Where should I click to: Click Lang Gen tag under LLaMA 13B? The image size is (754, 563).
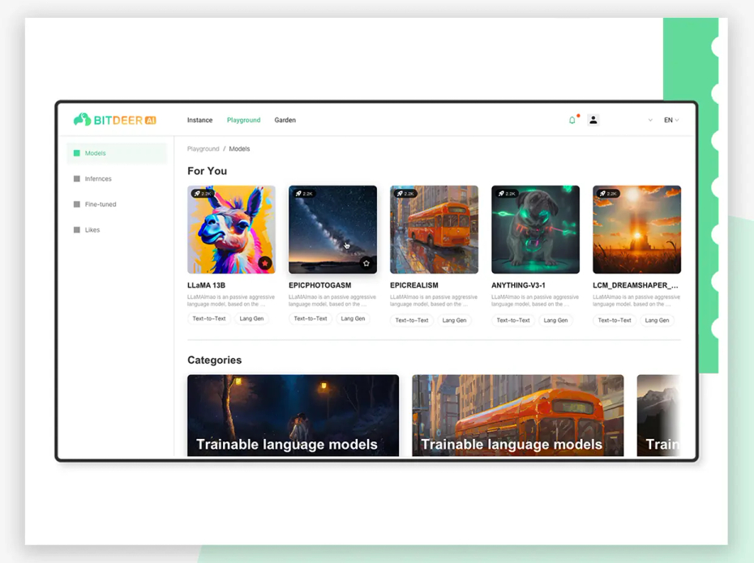tap(251, 318)
